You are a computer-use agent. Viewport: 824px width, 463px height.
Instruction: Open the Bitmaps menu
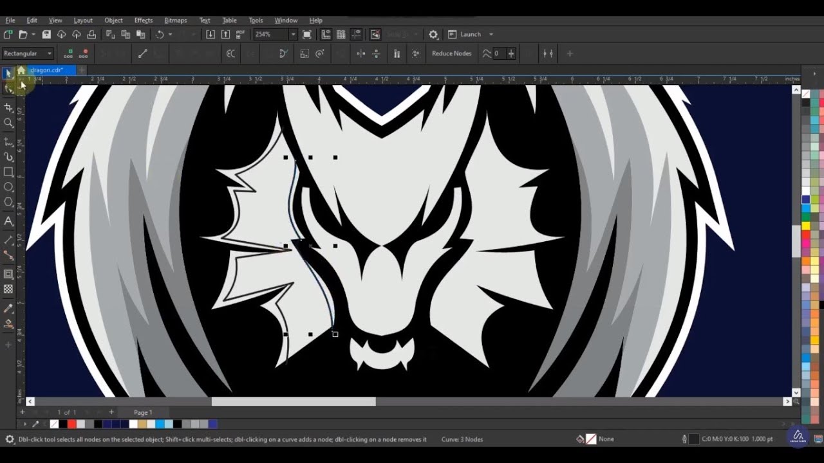pos(176,20)
